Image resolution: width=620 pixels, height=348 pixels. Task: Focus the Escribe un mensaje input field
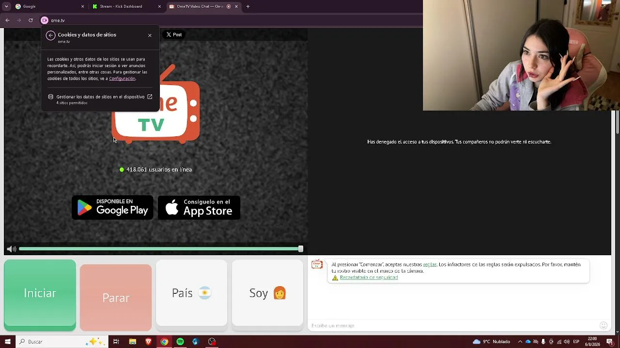pos(453,326)
